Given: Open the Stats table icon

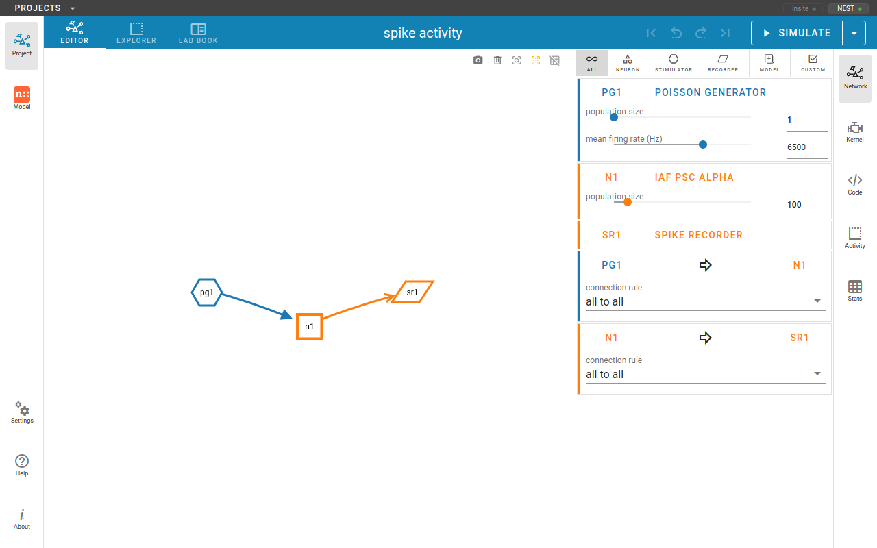Looking at the screenshot, I should [x=854, y=290].
